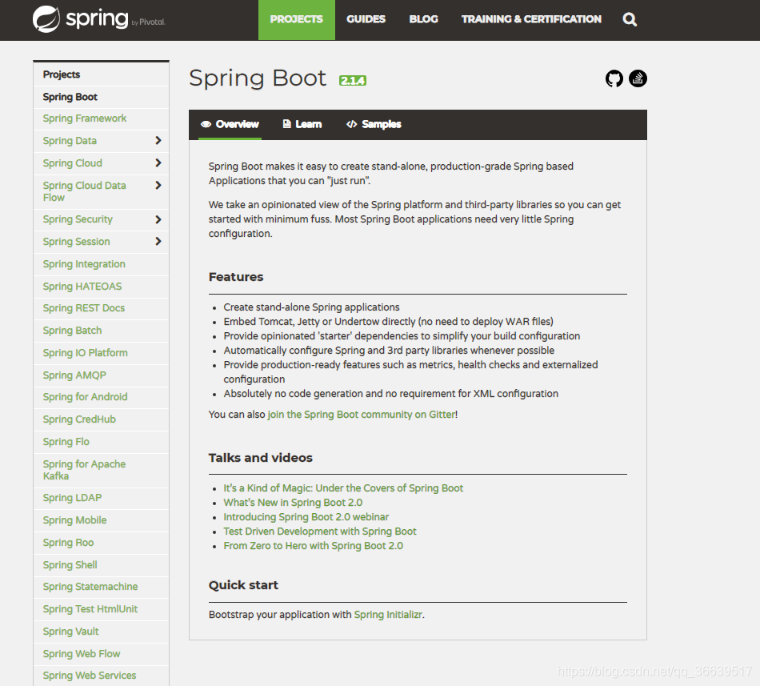Open Spring Statemachine in the sidebar
The width and height of the screenshot is (760, 686).
[x=90, y=587]
